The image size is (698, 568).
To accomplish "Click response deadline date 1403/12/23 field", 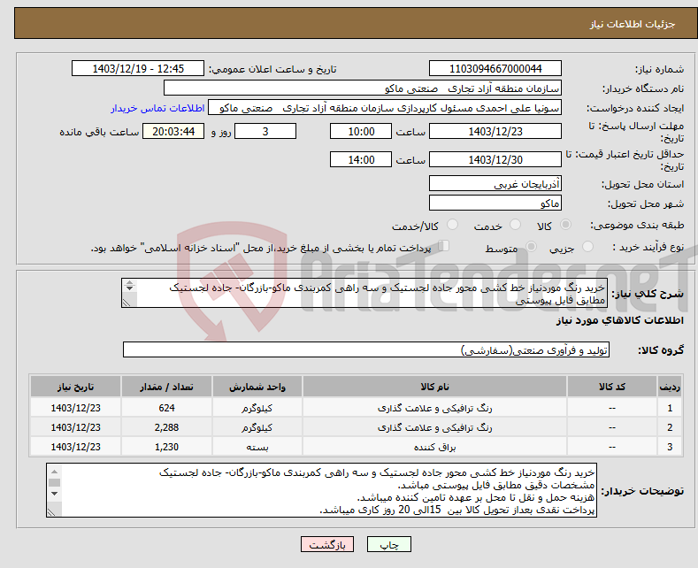I will [495, 131].
